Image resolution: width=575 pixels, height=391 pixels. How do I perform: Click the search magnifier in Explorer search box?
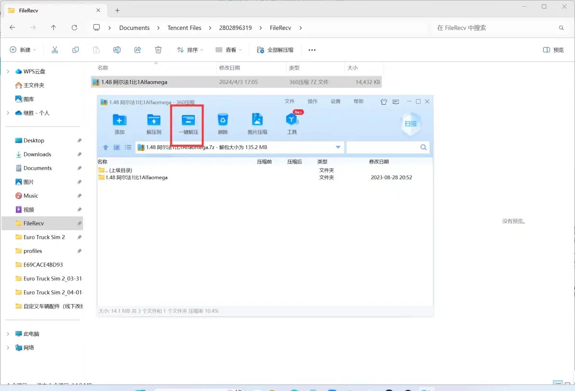pyautogui.click(x=561, y=28)
